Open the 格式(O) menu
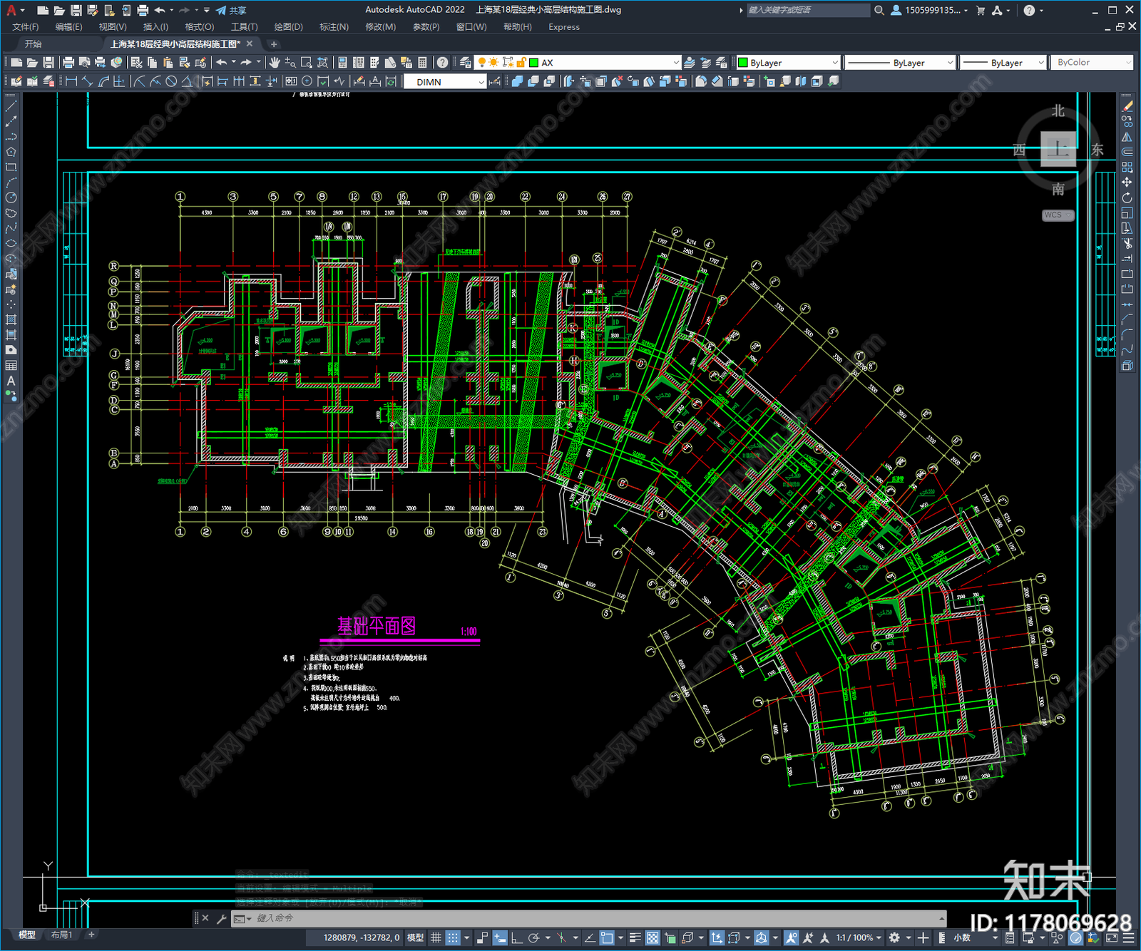This screenshot has width=1141, height=951. coord(199,27)
